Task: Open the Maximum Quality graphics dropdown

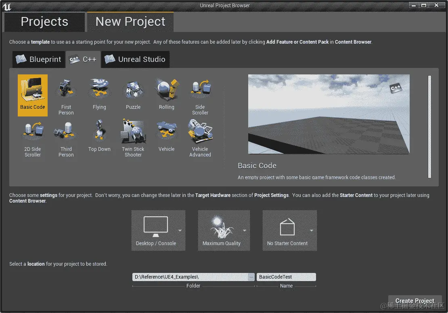Action: click(x=224, y=231)
